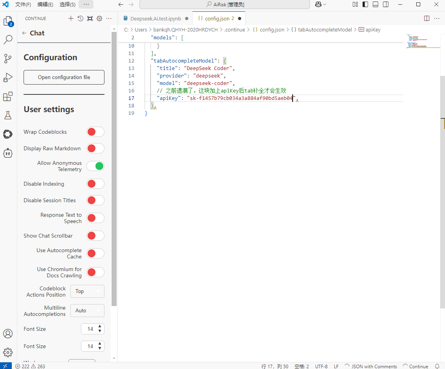Viewport: 445px width, 369px height.
Task: Open the Manage gear in activity bar
Action: coord(8,352)
